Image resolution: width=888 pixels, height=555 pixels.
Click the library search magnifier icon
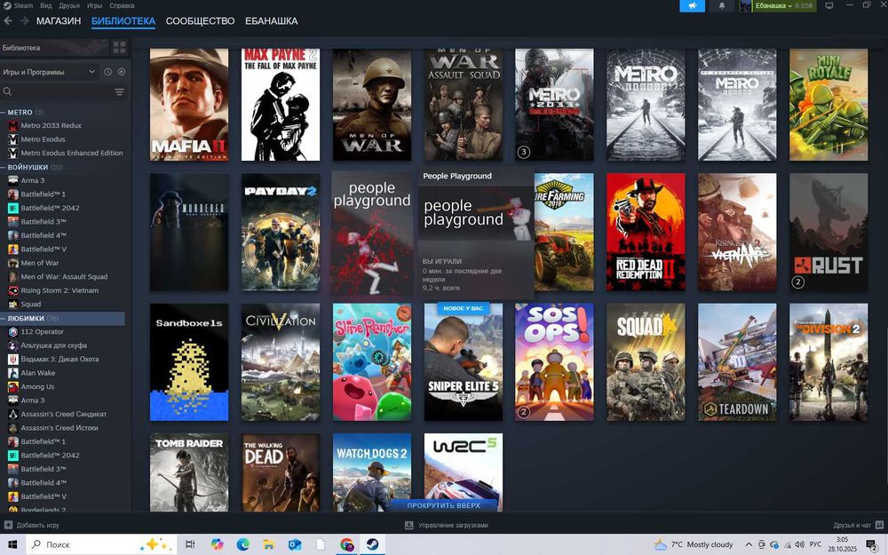[7, 91]
